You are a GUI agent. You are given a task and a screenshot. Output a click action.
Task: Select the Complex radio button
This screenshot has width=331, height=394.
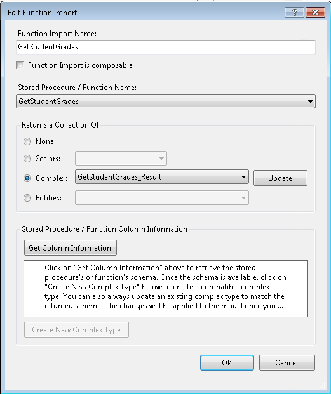[27, 178]
